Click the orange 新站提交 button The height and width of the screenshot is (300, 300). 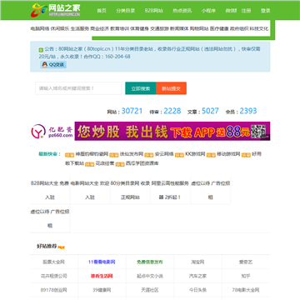point(171,88)
